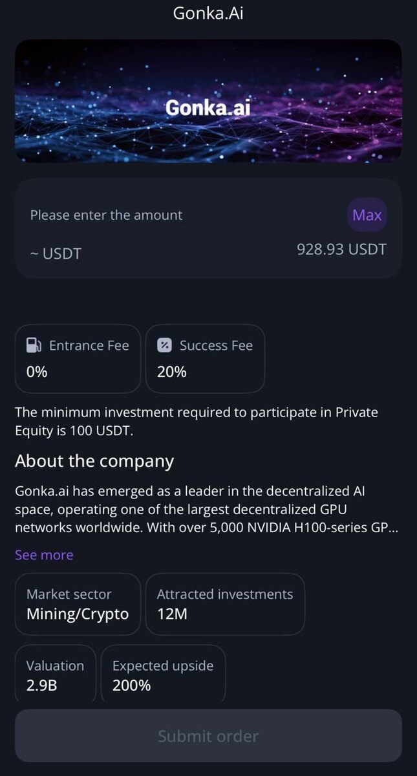This screenshot has height=776, width=417.
Task: Click the Success Fee percent icon
Action: (165, 345)
